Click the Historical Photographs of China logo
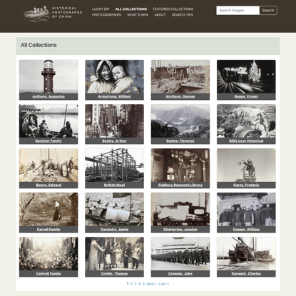The image size is (296, 296). 52,14
